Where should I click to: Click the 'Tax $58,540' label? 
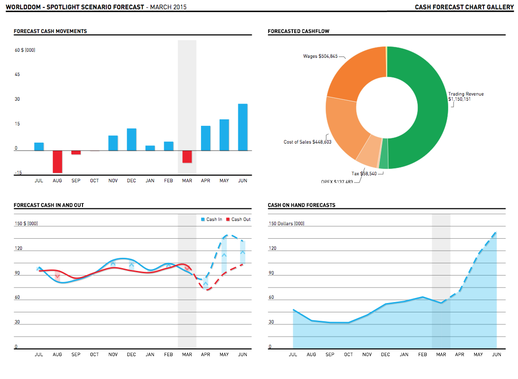(364, 173)
